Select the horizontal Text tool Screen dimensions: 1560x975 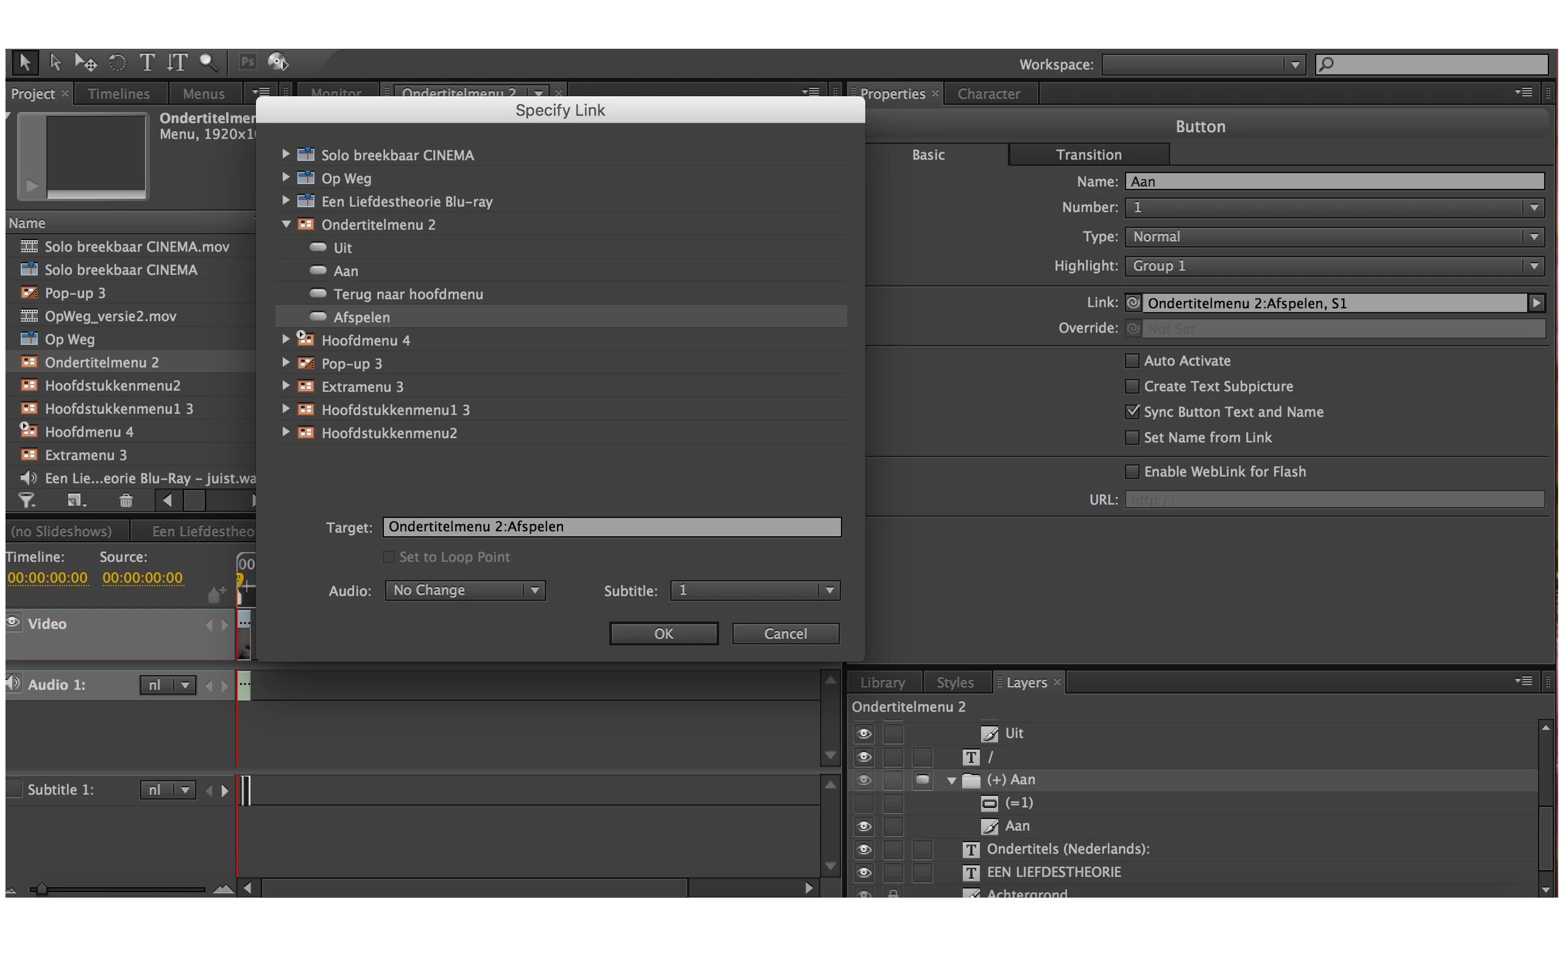(147, 63)
